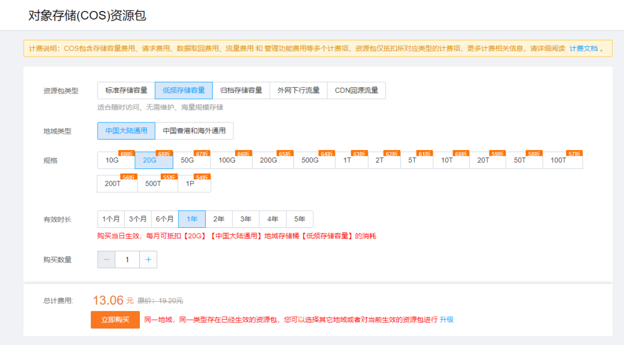Pick the 20T specification
The image size is (624, 345).
[488, 160]
